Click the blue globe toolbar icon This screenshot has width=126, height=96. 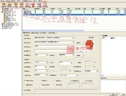click(39, 4)
